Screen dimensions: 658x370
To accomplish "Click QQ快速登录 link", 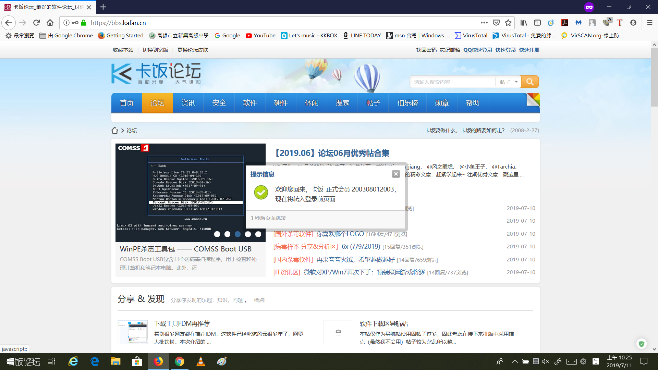I will 478,50.
